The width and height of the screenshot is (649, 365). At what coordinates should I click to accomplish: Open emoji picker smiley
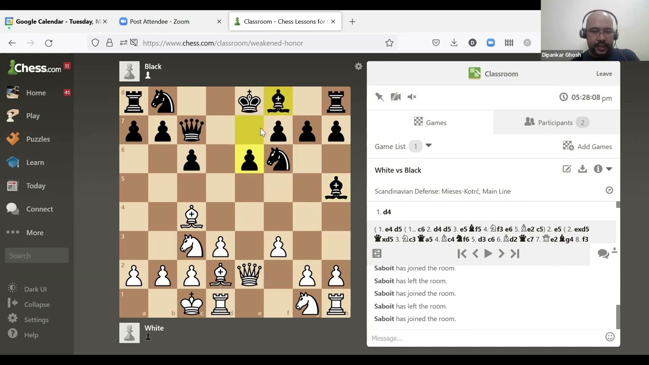[x=610, y=337]
